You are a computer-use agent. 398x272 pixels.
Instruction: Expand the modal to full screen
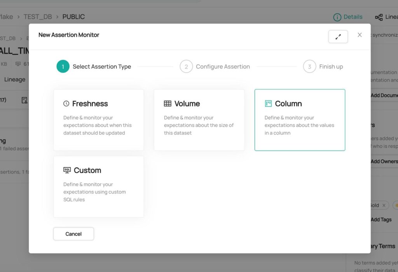pyautogui.click(x=338, y=37)
